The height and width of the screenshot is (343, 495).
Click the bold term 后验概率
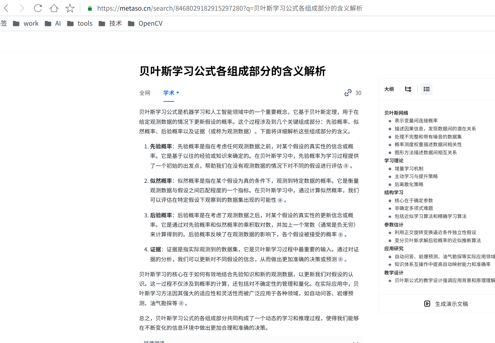161,215
